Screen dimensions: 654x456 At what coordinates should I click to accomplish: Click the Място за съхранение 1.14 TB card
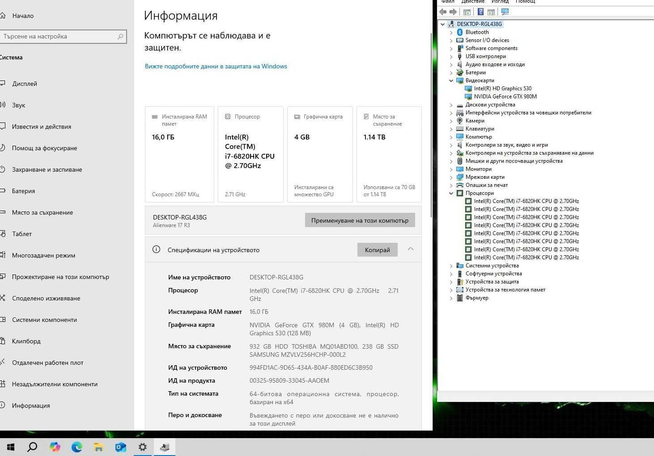(x=389, y=154)
